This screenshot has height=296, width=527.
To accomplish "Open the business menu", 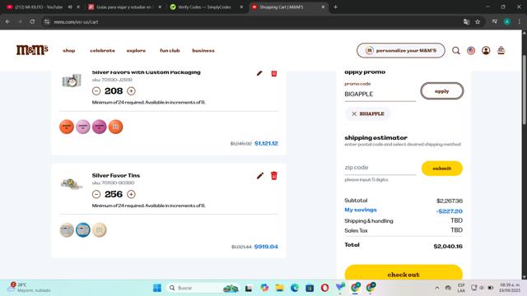I will click(x=203, y=50).
